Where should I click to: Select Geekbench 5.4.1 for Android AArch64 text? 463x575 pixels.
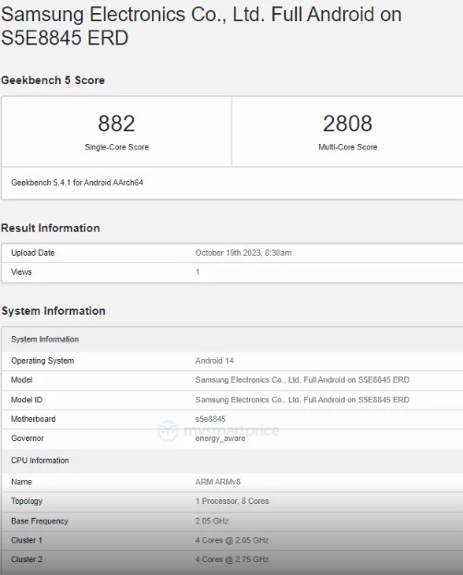point(77,183)
